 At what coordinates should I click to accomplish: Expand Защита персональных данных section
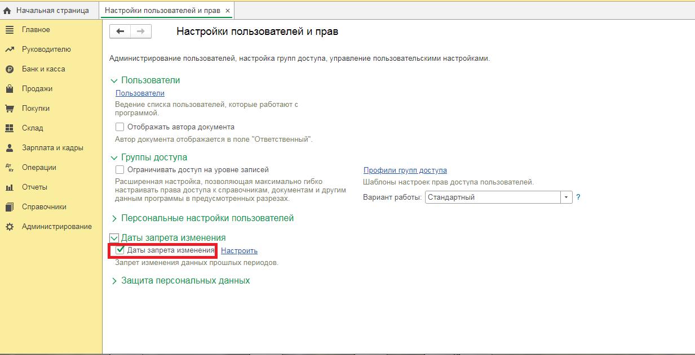(114, 281)
